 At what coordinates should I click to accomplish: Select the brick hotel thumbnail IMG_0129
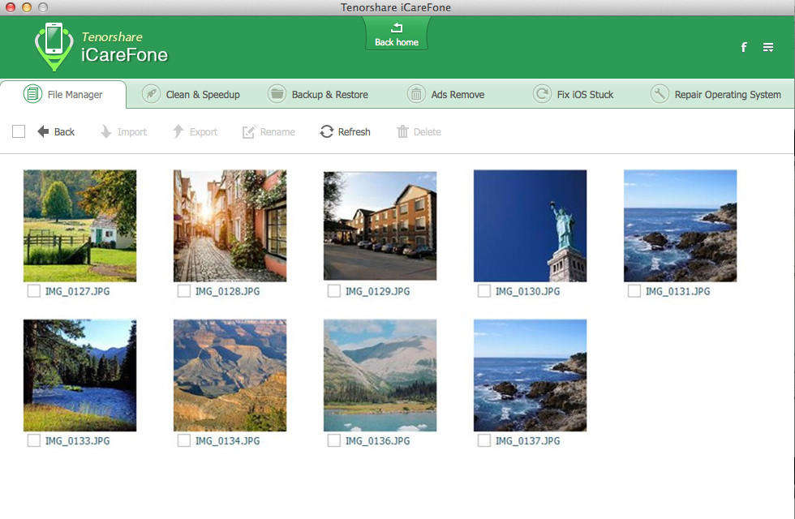click(380, 225)
